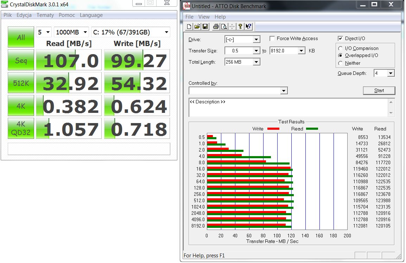Open the Total Length 256 MB dropdown
The height and width of the screenshot is (263, 406).
pyautogui.click(x=256, y=62)
